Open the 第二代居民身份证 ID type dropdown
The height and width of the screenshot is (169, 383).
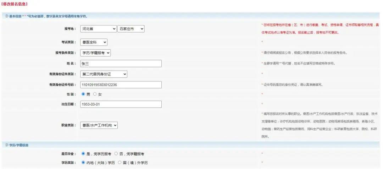coord(104,74)
